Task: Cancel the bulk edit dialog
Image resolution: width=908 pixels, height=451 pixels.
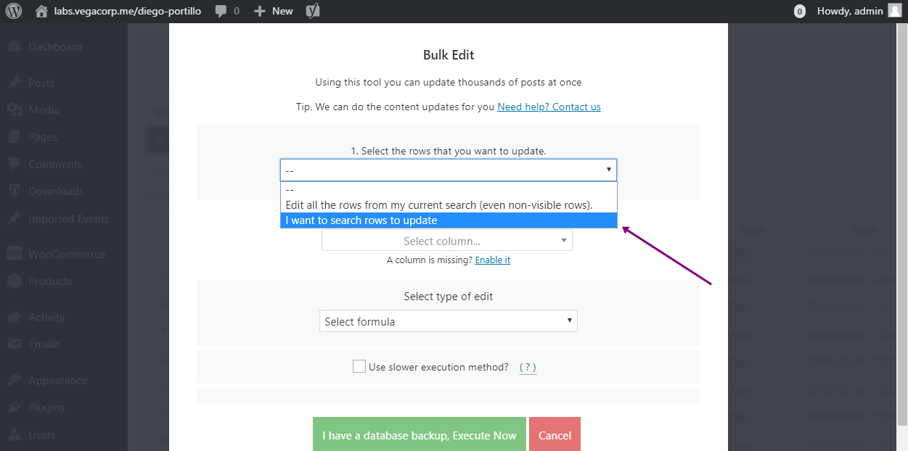Action: [x=555, y=435]
